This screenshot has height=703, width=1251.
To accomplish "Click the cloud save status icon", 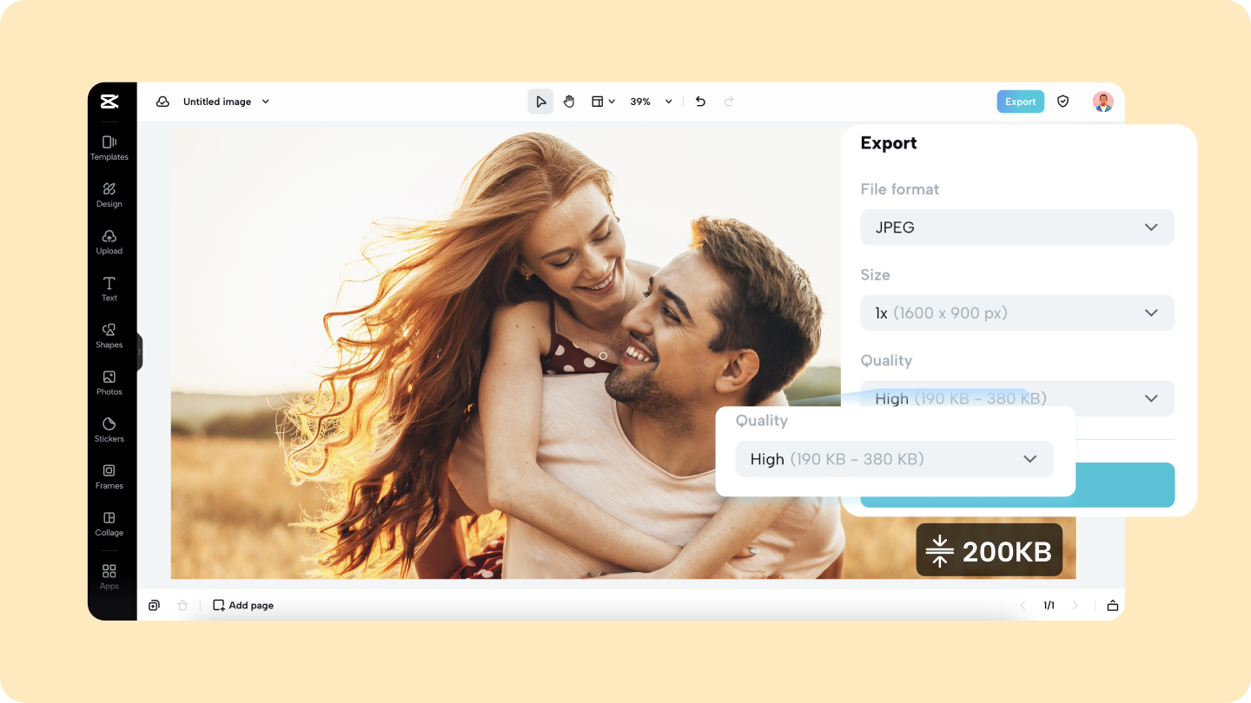I will click(162, 102).
